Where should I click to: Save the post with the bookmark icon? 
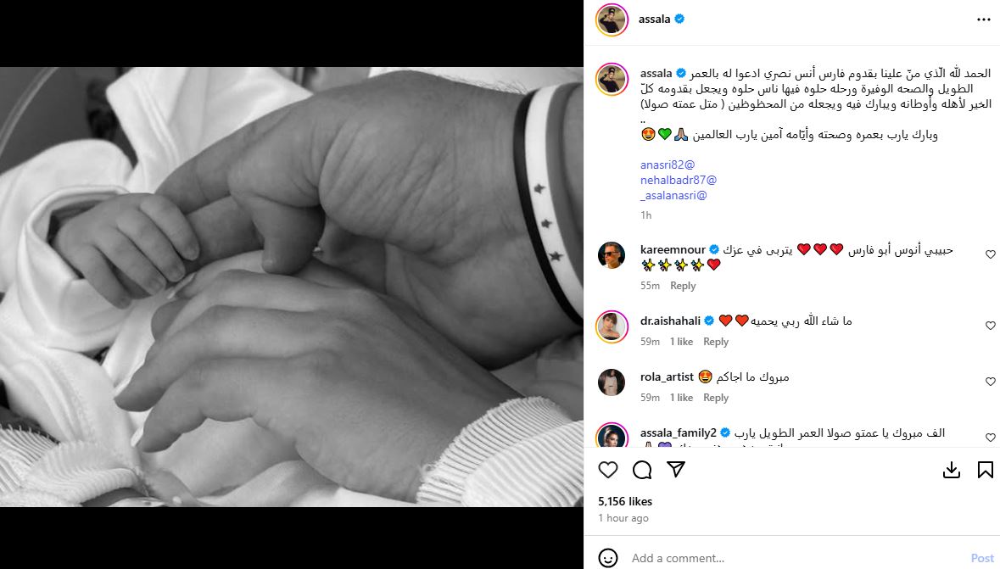point(986,470)
